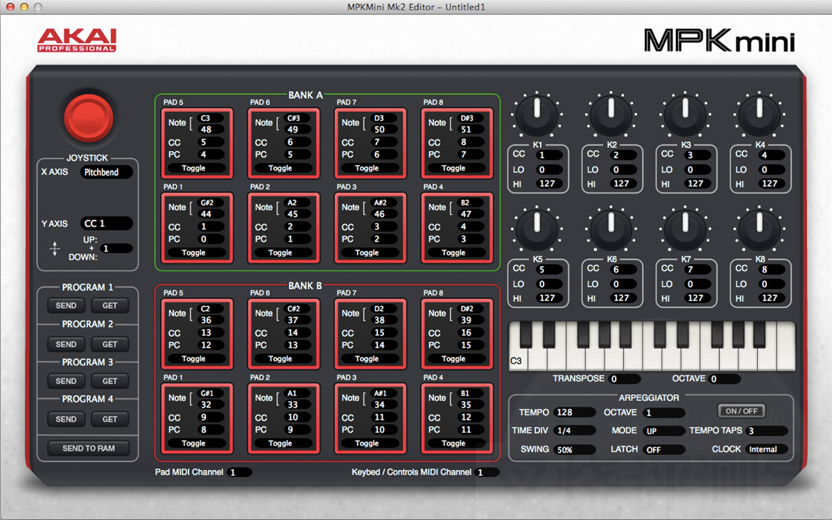Toggle Bank B Pad 7 mode button

[367, 359]
